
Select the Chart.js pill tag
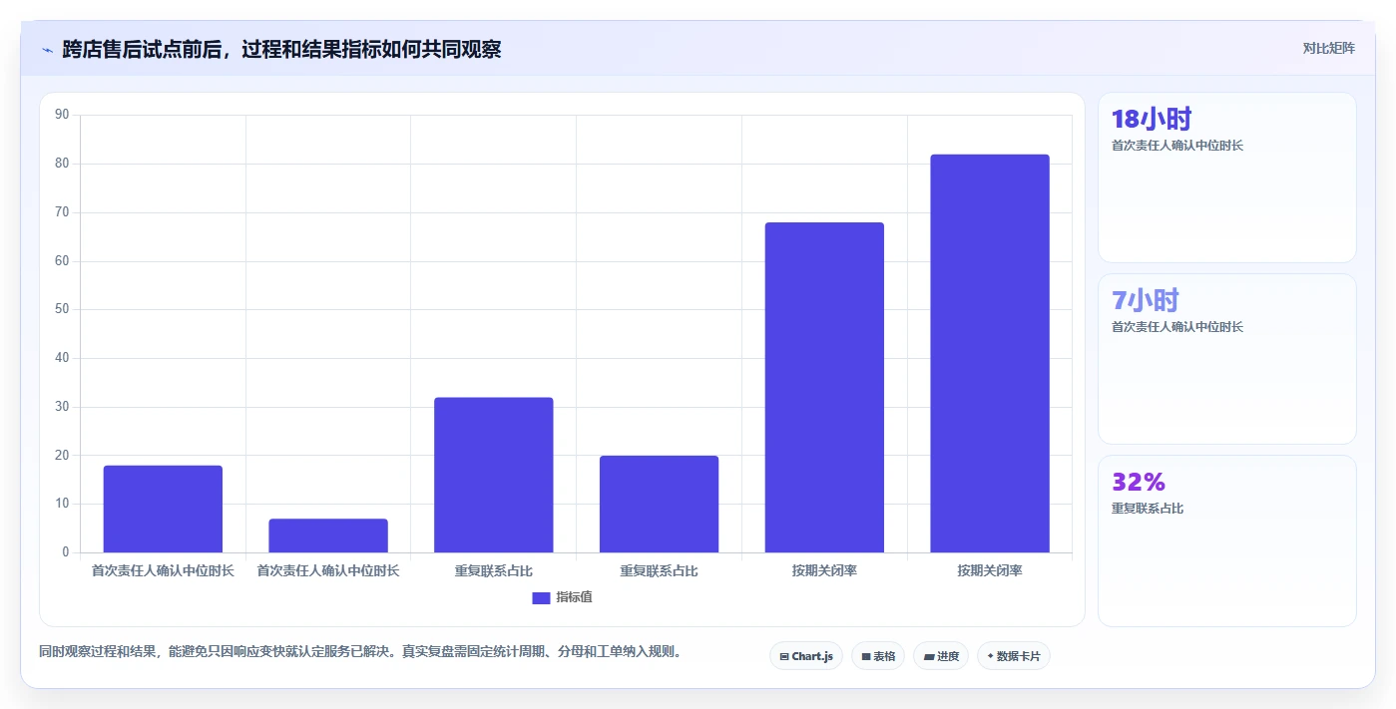[x=806, y=656]
